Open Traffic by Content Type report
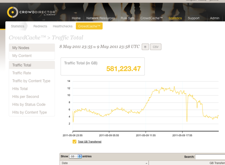 click(x=31, y=81)
